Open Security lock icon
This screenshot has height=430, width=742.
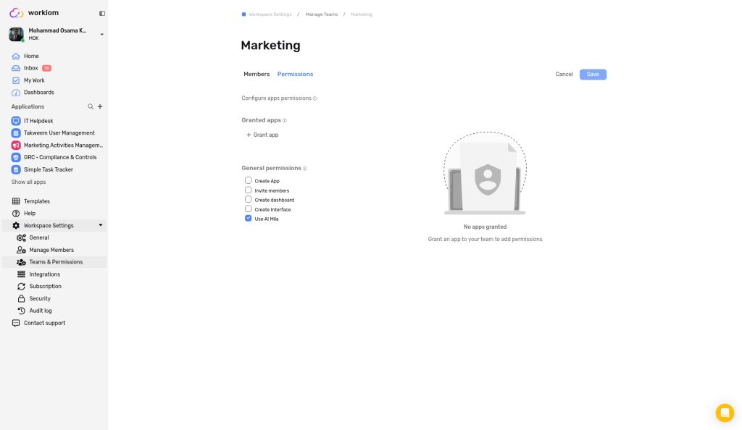(x=21, y=299)
